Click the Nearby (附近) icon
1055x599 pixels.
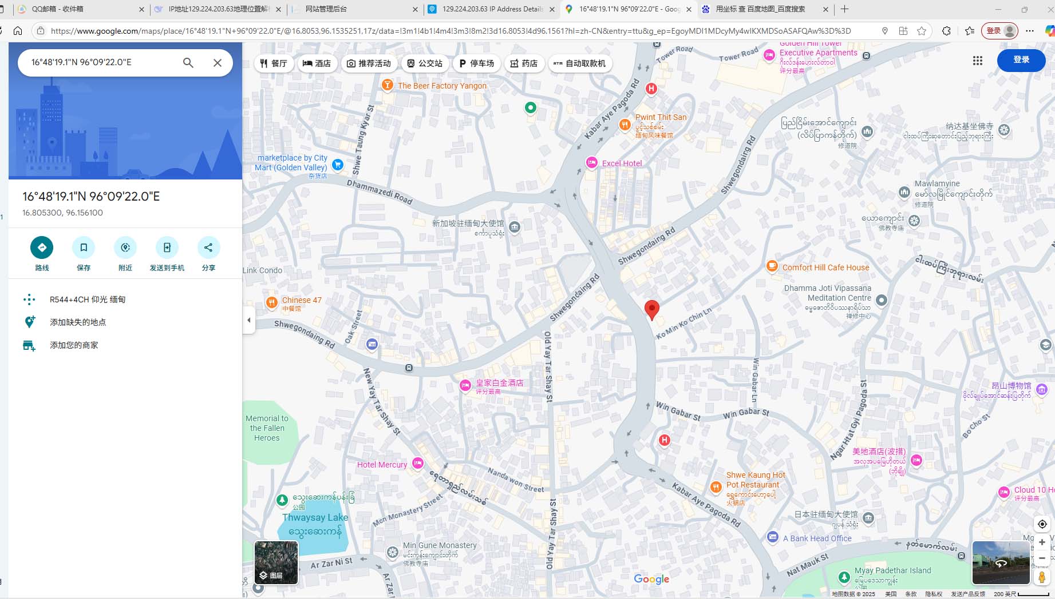[125, 247]
